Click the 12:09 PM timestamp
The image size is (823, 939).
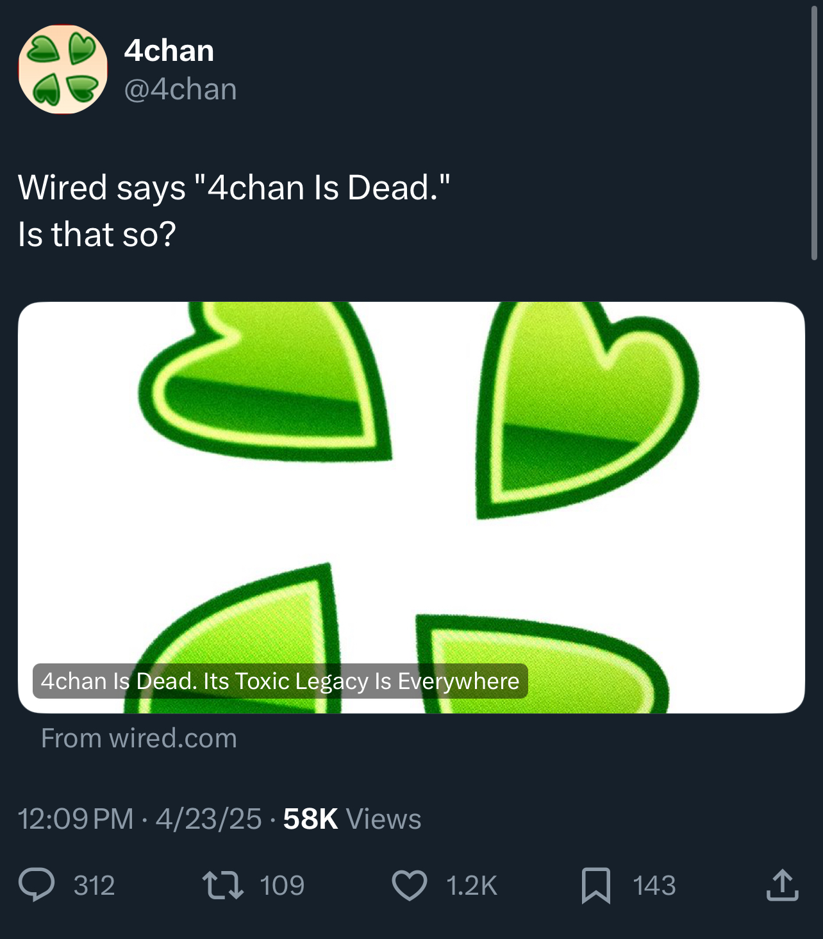76,819
